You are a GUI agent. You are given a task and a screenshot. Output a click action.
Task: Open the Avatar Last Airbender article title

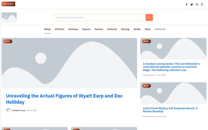tap(171, 67)
